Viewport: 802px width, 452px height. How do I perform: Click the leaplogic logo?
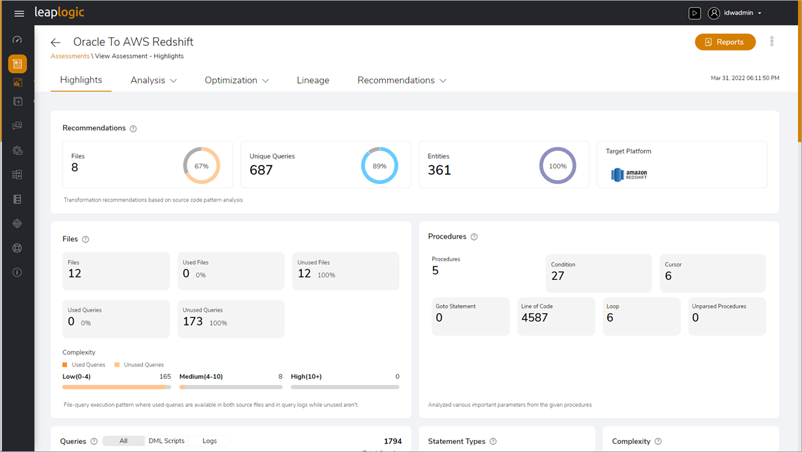(59, 13)
